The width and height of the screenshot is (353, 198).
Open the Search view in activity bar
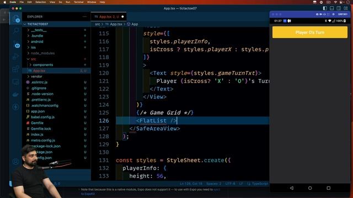[16, 31]
